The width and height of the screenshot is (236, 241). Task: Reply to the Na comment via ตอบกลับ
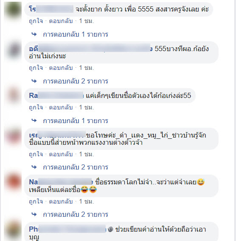61,201
